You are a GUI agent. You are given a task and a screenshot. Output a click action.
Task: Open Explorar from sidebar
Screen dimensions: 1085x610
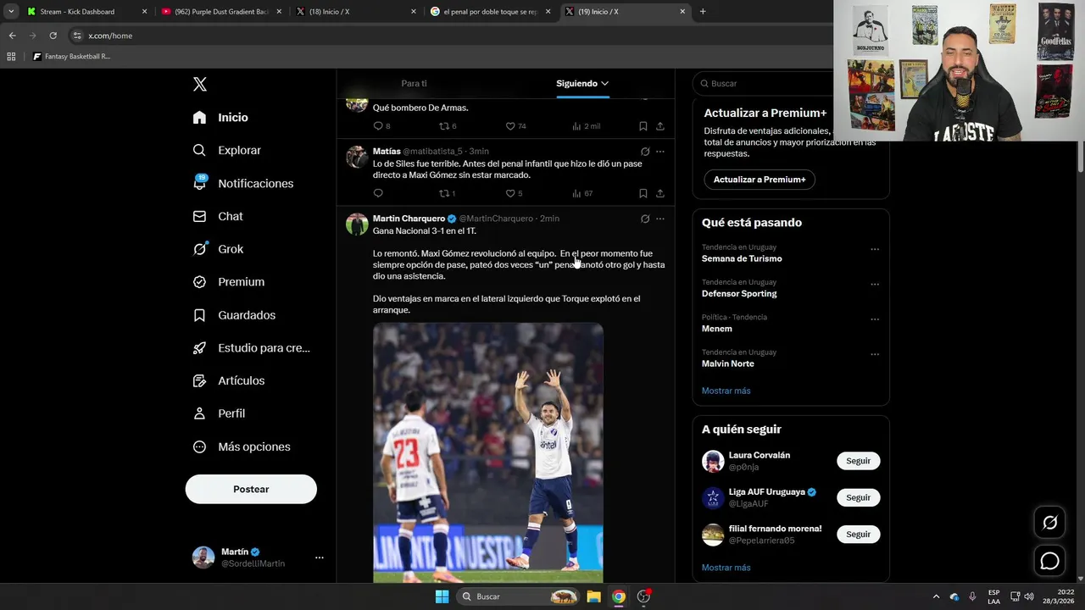(227, 150)
